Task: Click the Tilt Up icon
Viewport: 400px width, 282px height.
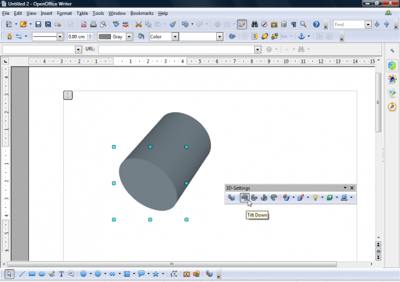Action: [x=255, y=197]
